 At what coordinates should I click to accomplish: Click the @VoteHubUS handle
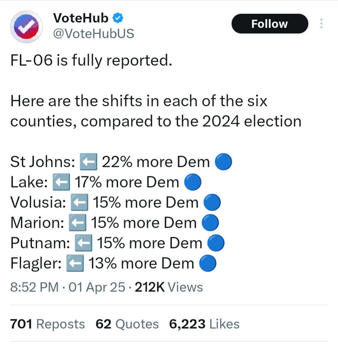click(x=94, y=33)
